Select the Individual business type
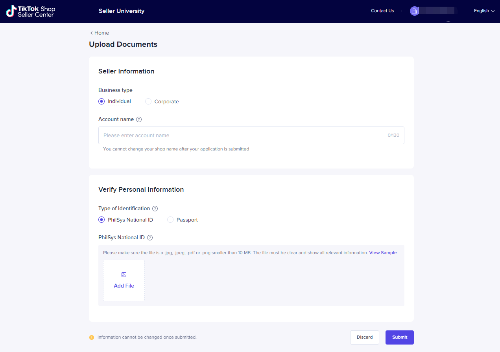 (101, 101)
